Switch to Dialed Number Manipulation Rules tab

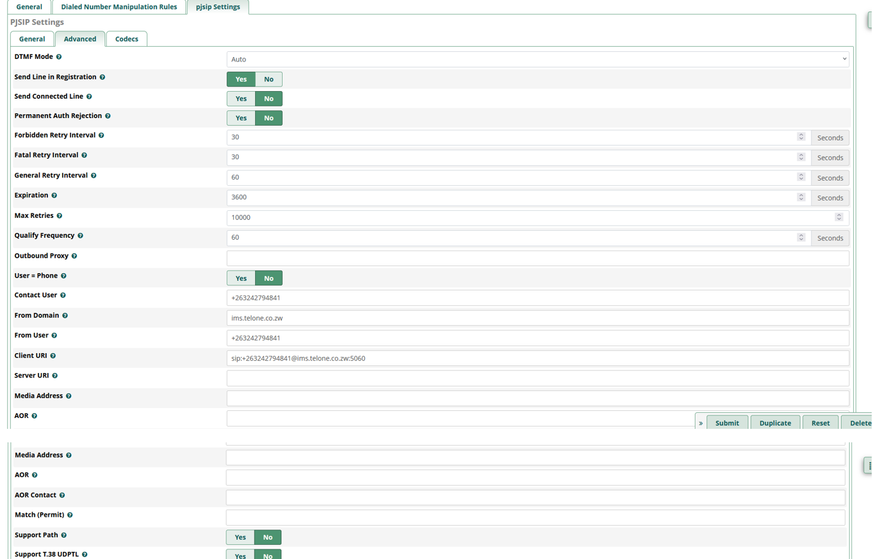tap(119, 7)
